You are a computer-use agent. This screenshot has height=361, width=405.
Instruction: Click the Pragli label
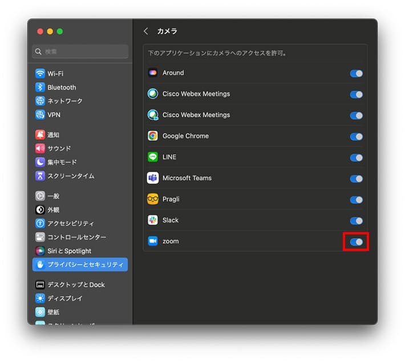coord(171,199)
